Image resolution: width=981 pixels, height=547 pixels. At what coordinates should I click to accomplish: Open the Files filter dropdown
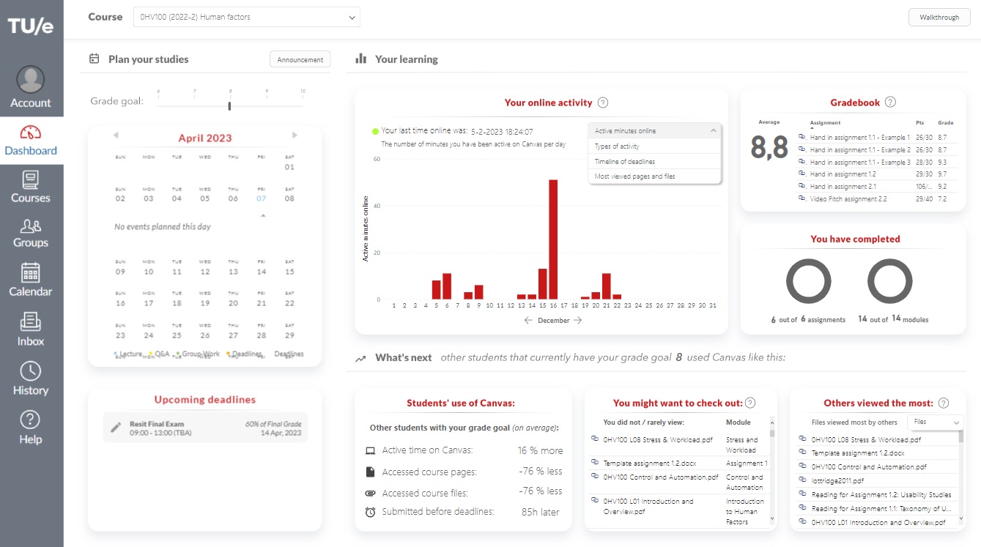[x=936, y=422]
